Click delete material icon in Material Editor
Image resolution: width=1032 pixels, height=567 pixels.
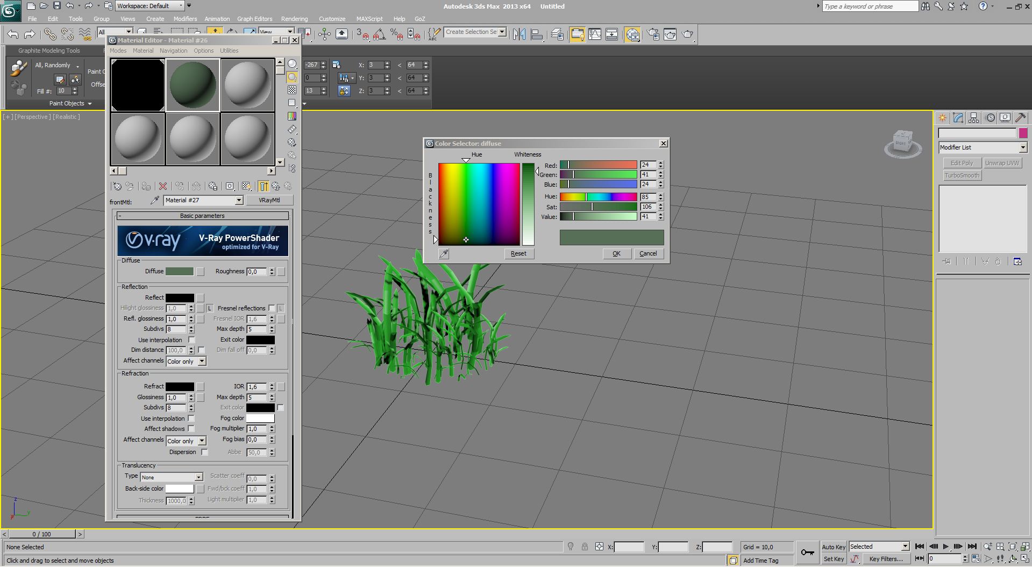pos(163,186)
